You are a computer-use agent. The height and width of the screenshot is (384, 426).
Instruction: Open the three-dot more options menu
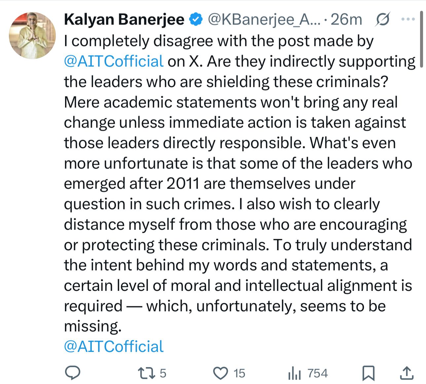click(408, 19)
